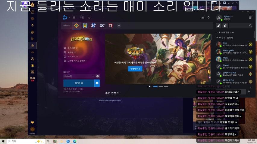Viewport: 257px width, 144px height.
Task: Open game settings gear beside 실행 중
Action: [97, 83]
